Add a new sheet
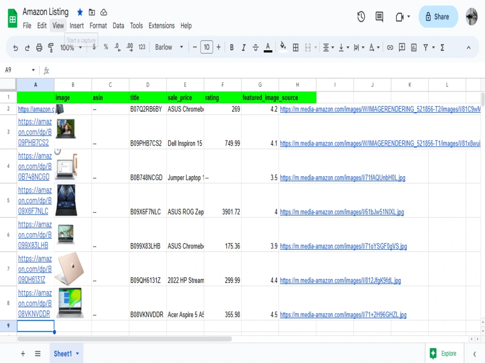The height and width of the screenshot is (363, 485). pyautogui.click(x=23, y=354)
